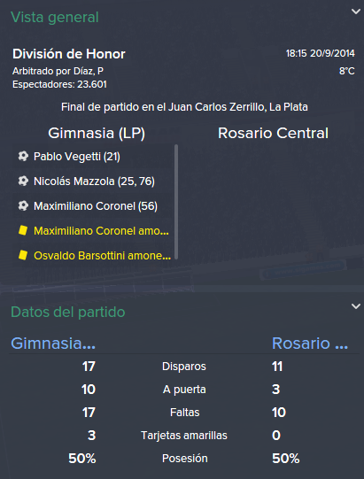Click the División de Honor competition title

point(69,54)
